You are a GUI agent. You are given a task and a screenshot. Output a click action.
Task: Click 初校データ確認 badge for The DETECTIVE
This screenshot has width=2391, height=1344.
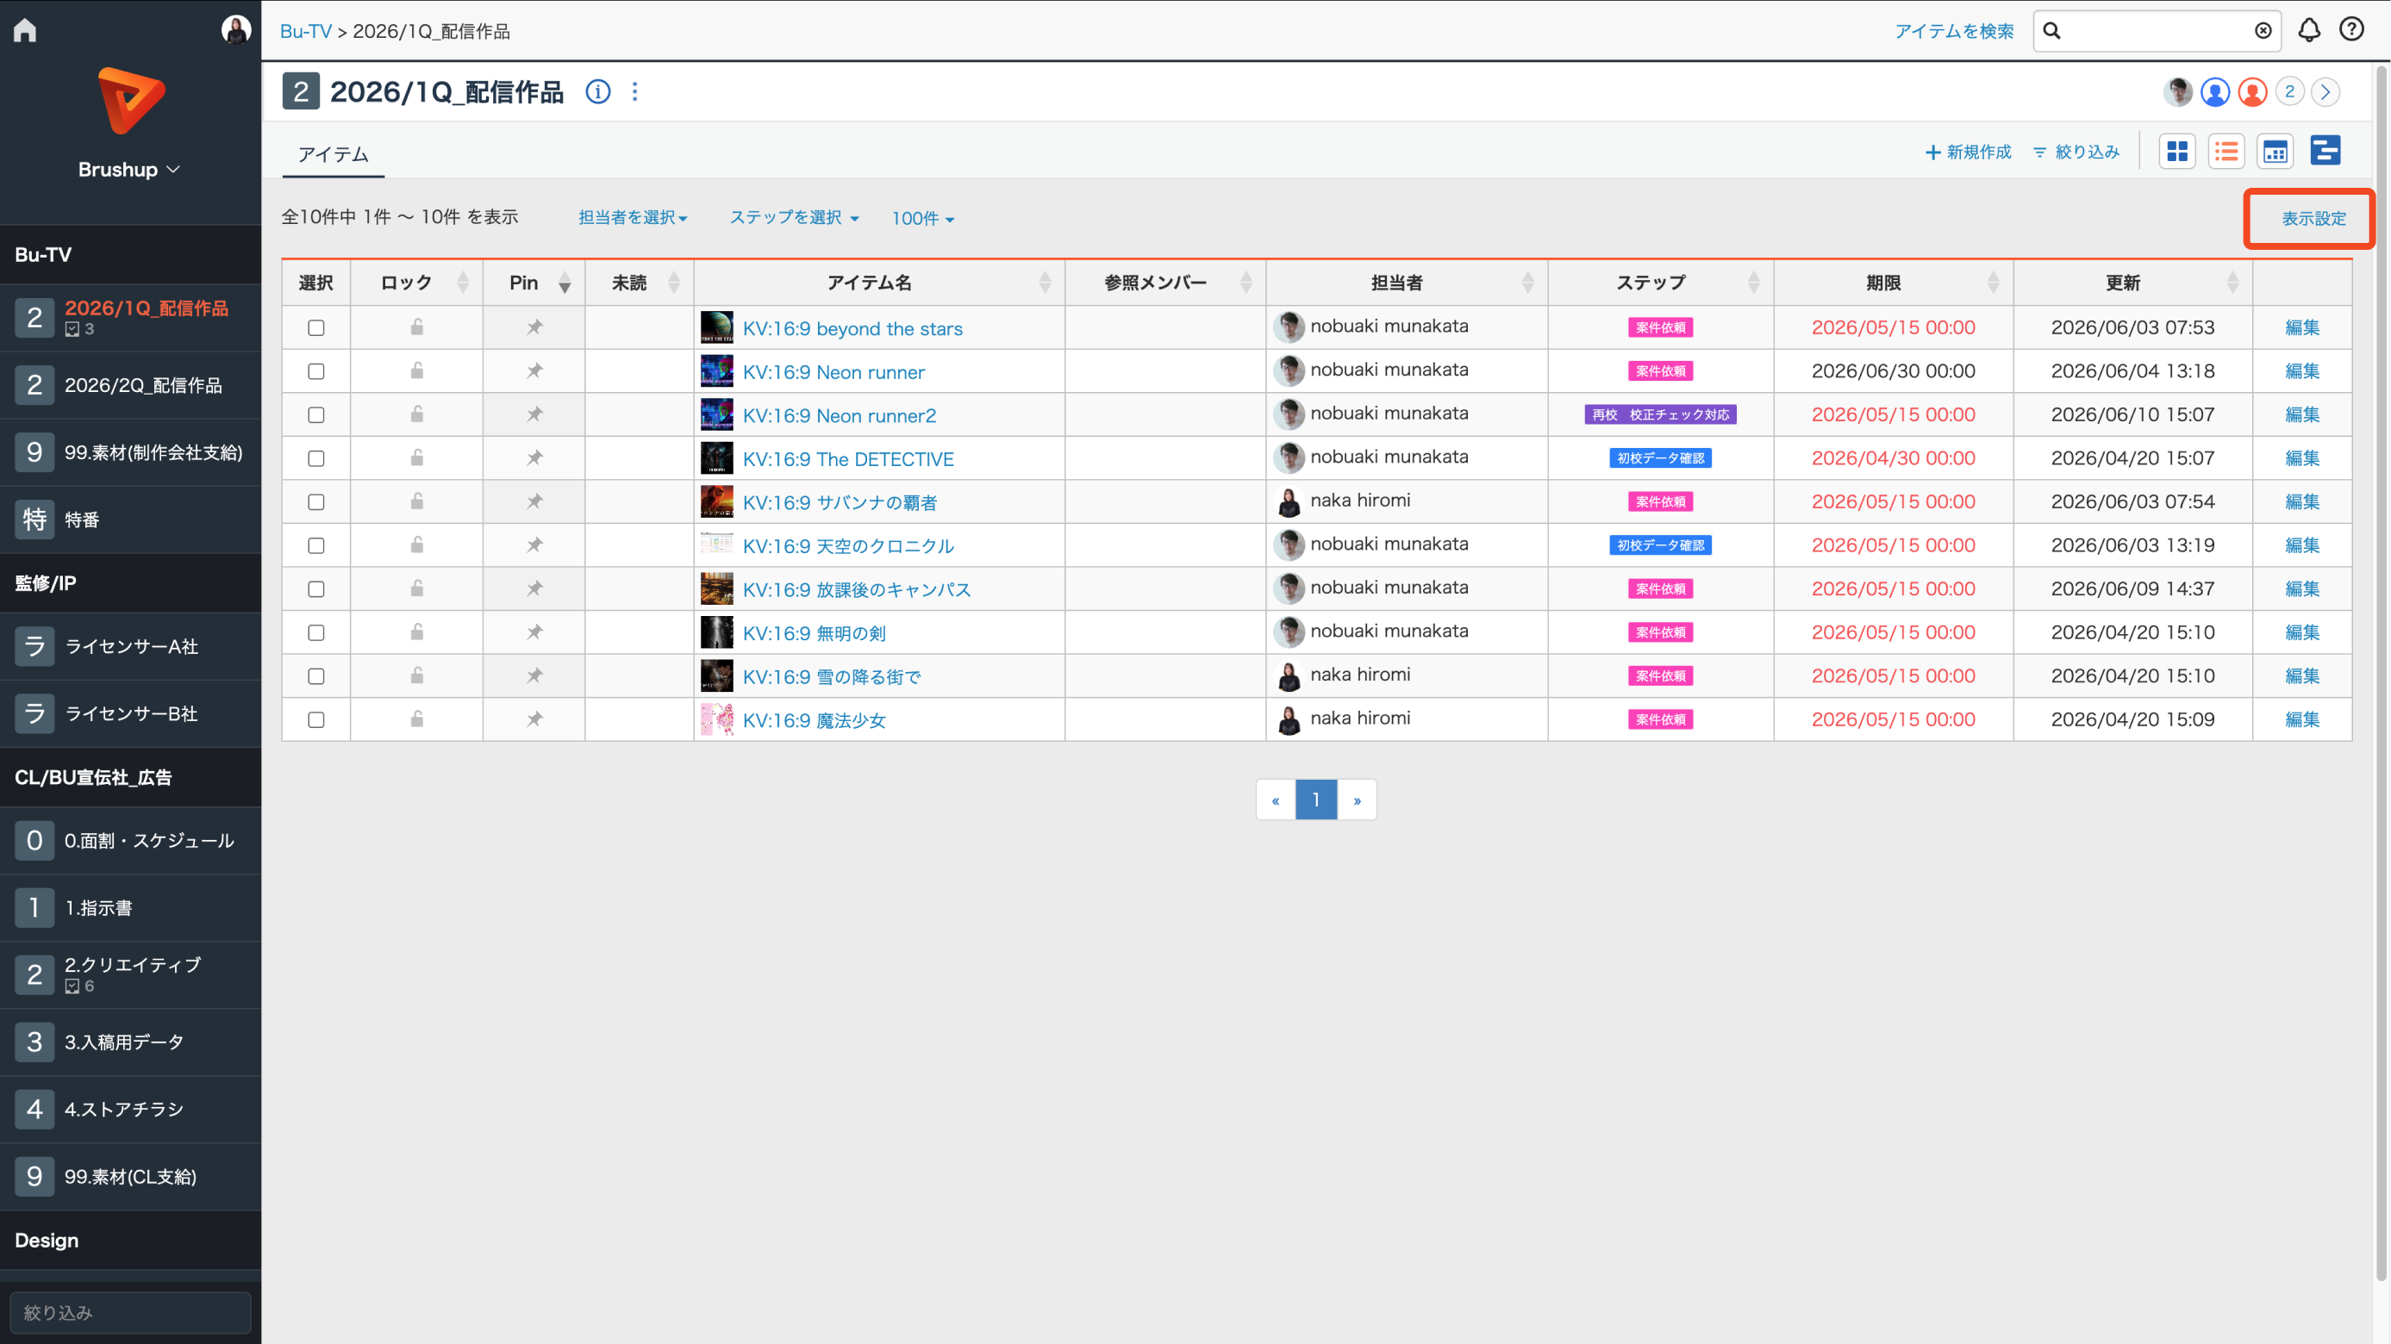click(1659, 458)
